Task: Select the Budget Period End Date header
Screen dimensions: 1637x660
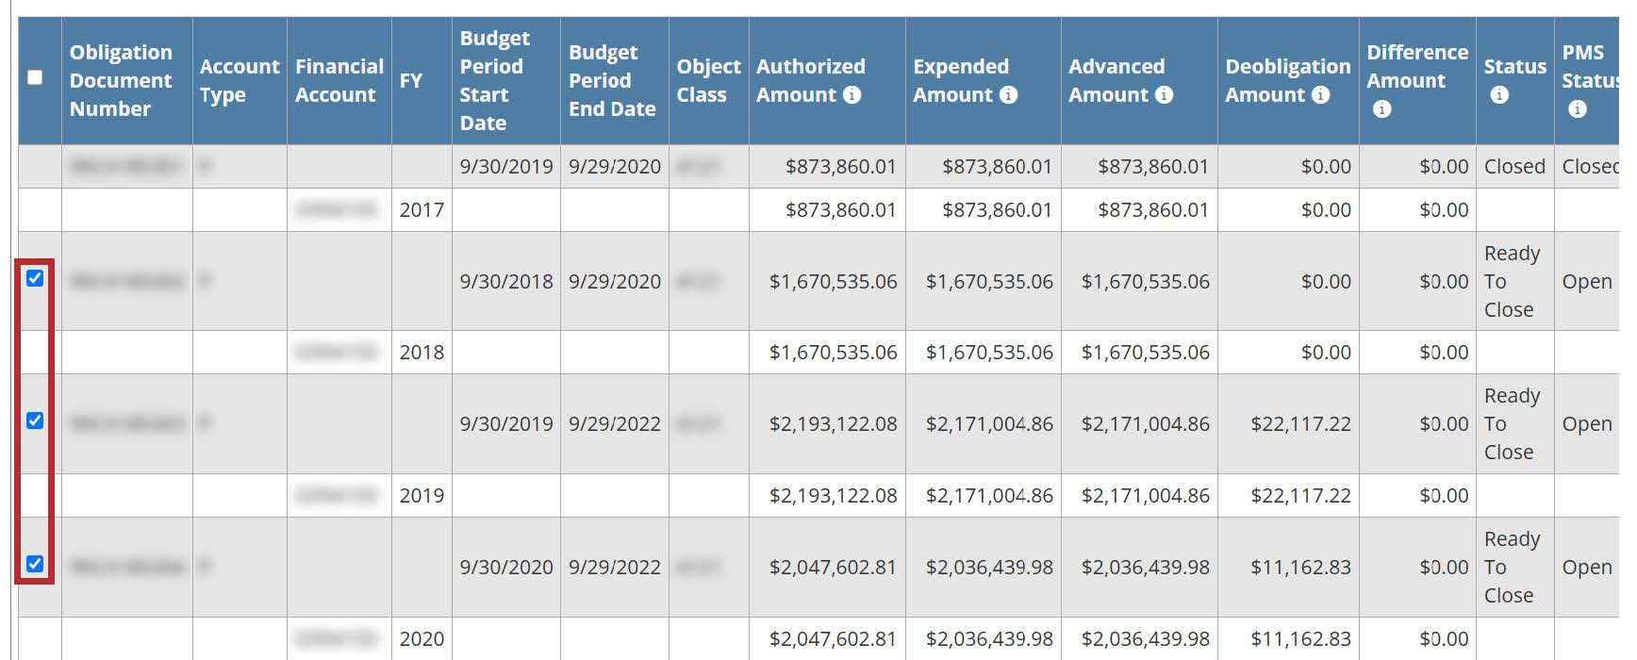Action: point(612,81)
